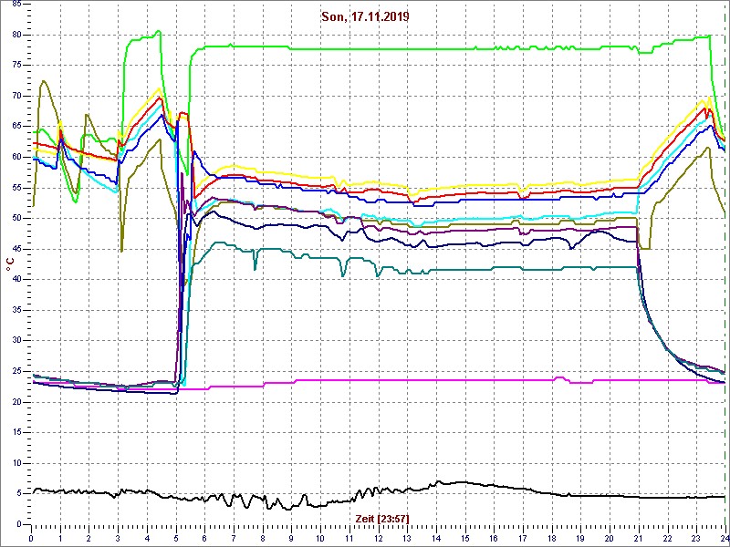Click hour label 9 on time axis
This screenshot has width=730, height=547.
pos(291,537)
